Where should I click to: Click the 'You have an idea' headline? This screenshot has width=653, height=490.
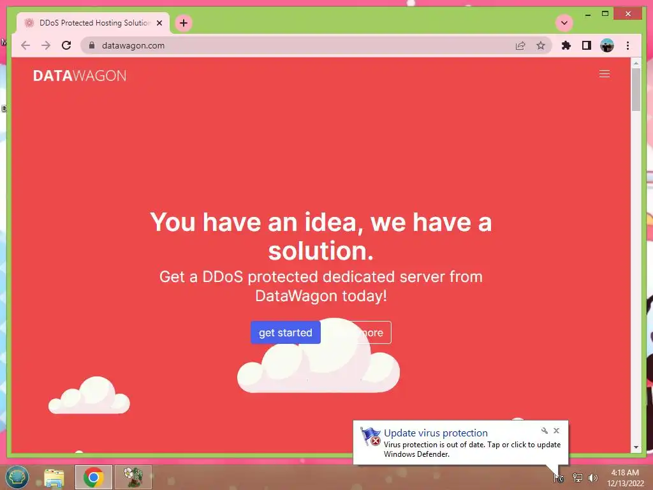tap(321, 236)
